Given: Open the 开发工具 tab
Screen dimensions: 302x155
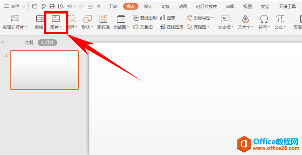Looking at the screenshot, I should tap(287, 6).
